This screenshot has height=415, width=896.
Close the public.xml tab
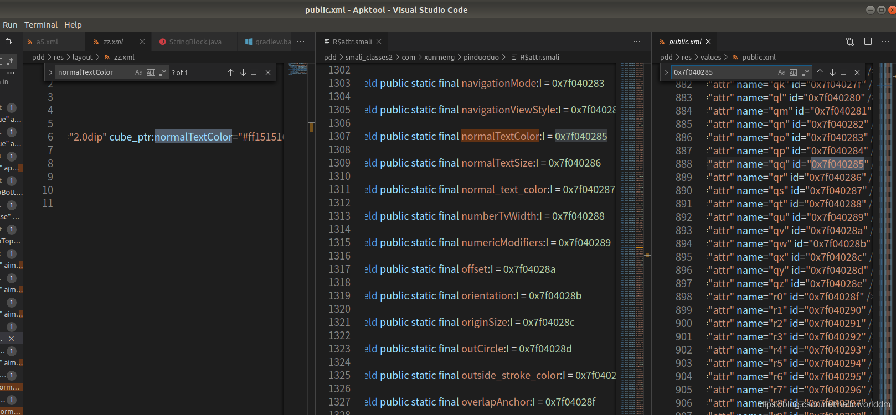point(708,41)
